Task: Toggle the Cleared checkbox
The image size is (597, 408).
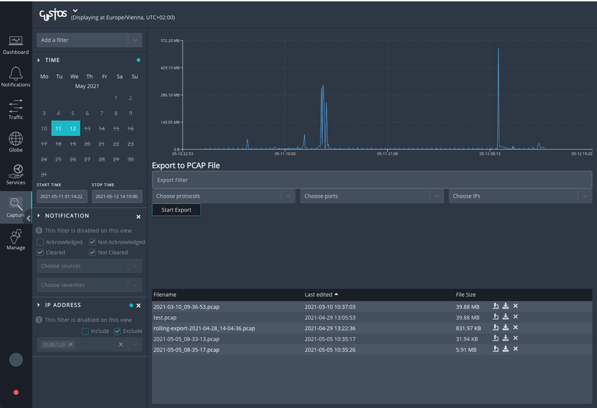Action: pos(40,252)
